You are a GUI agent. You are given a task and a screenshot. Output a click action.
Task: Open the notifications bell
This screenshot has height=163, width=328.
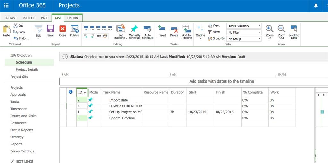tap(316, 6)
